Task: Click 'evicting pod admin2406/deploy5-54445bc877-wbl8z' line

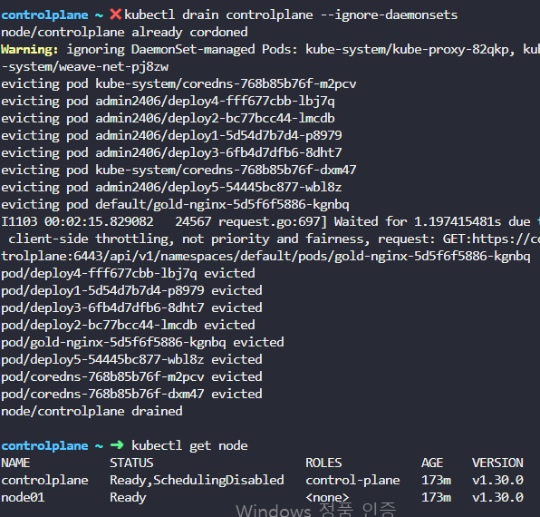Action: click(x=171, y=188)
